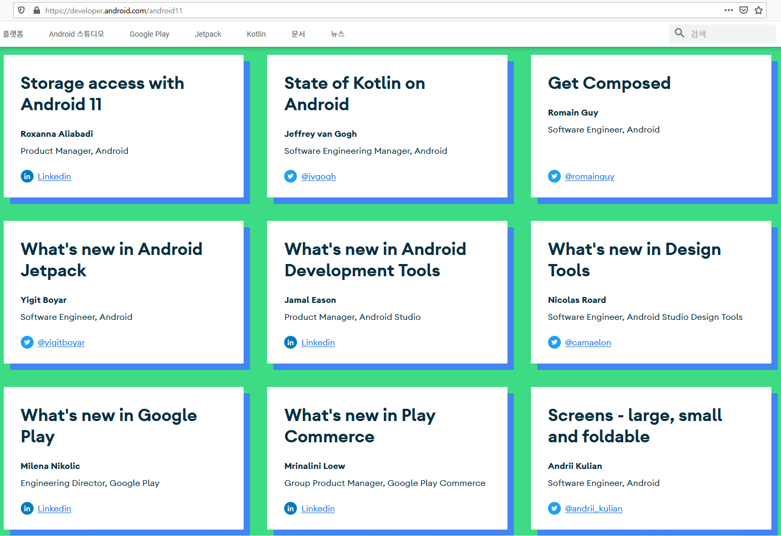The width and height of the screenshot is (781, 536).
Task: Click the tracking protection shield icon
Action: coord(21,10)
